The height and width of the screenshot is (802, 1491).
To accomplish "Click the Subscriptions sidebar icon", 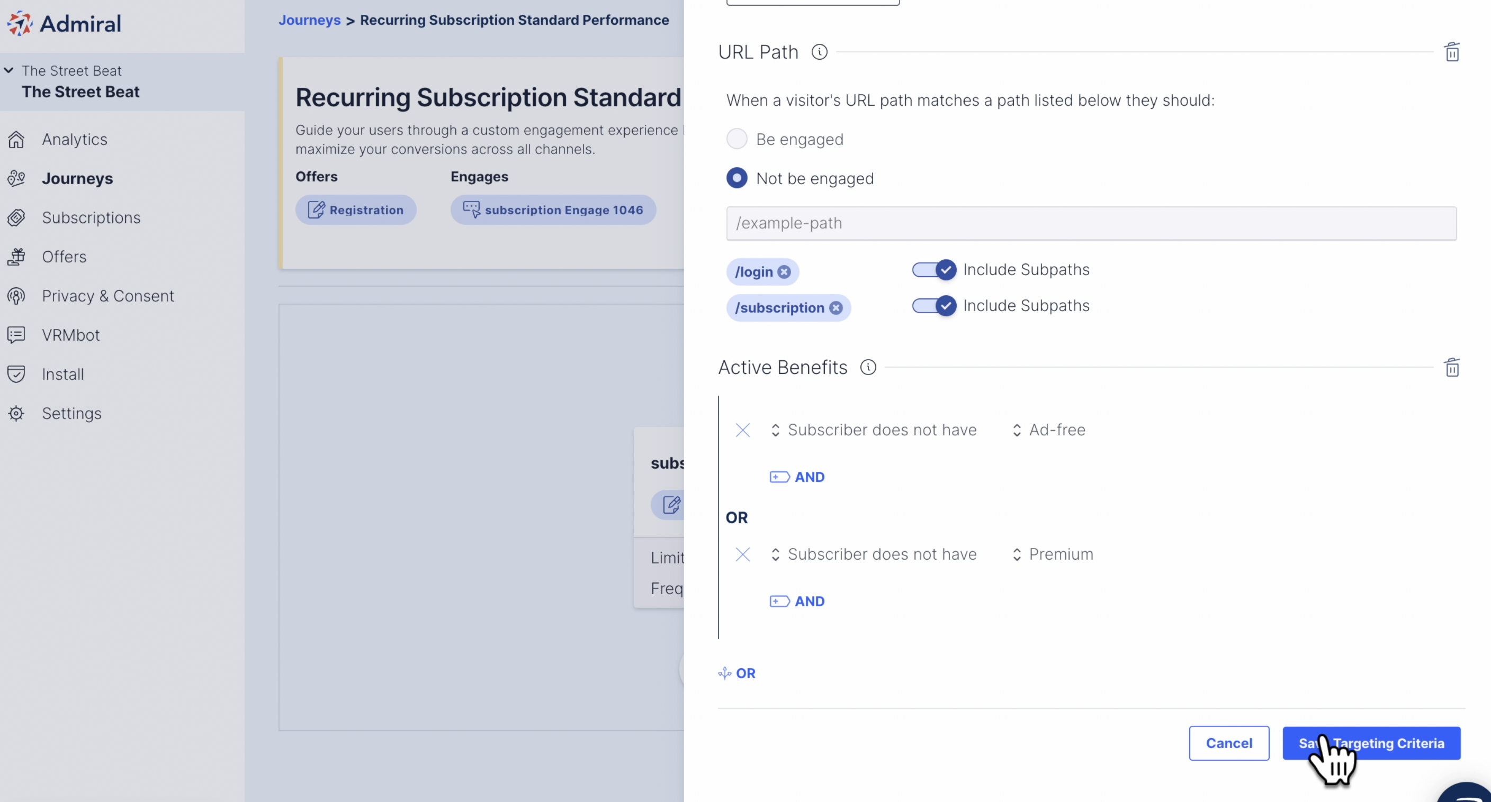I will click(x=16, y=217).
